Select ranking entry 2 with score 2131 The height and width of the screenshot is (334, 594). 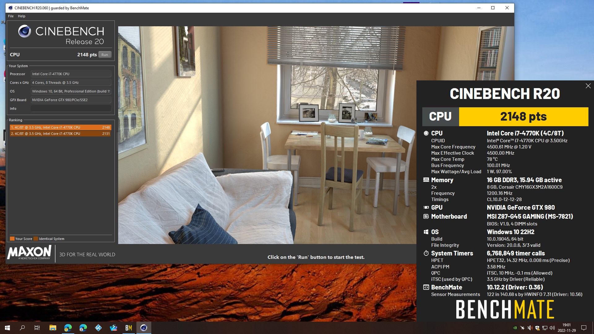coord(60,134)
